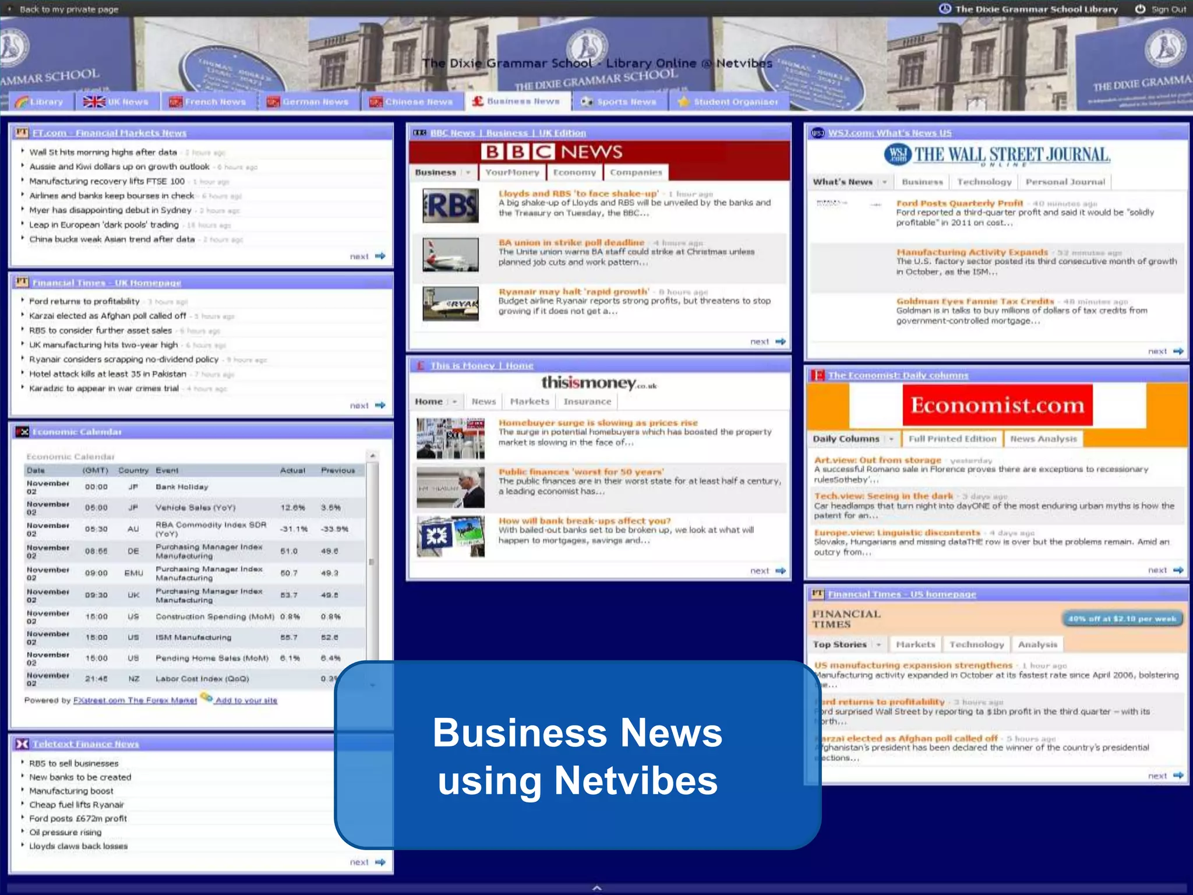Click the Ryanair plane thumbnail image
The height and width of the screenshot is (895, 1193).
[x=451, y=304]
